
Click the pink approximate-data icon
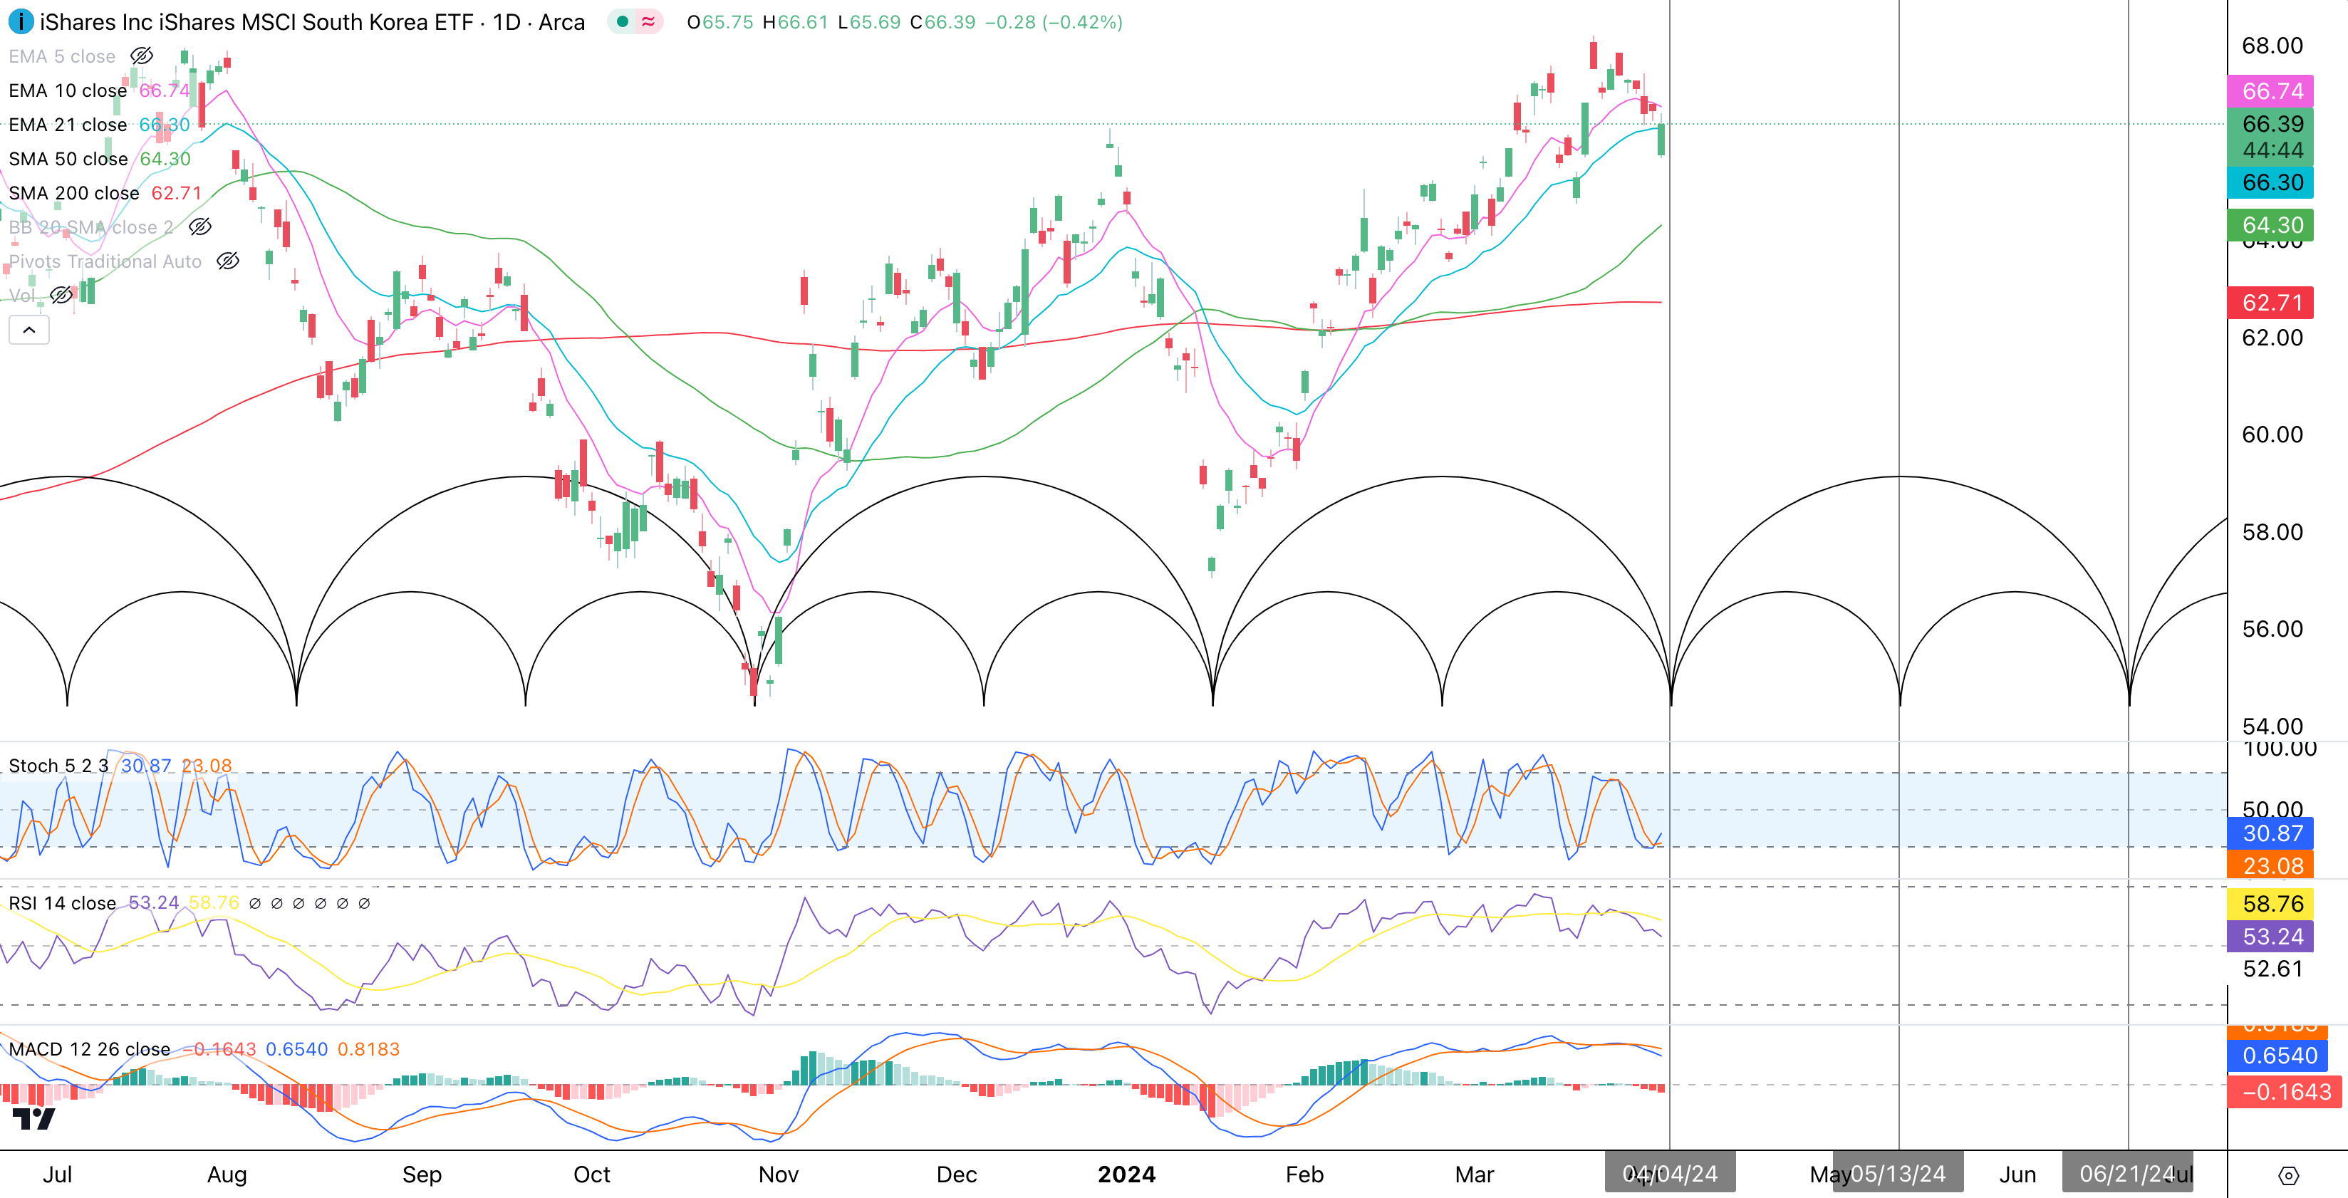coord(648,22)
